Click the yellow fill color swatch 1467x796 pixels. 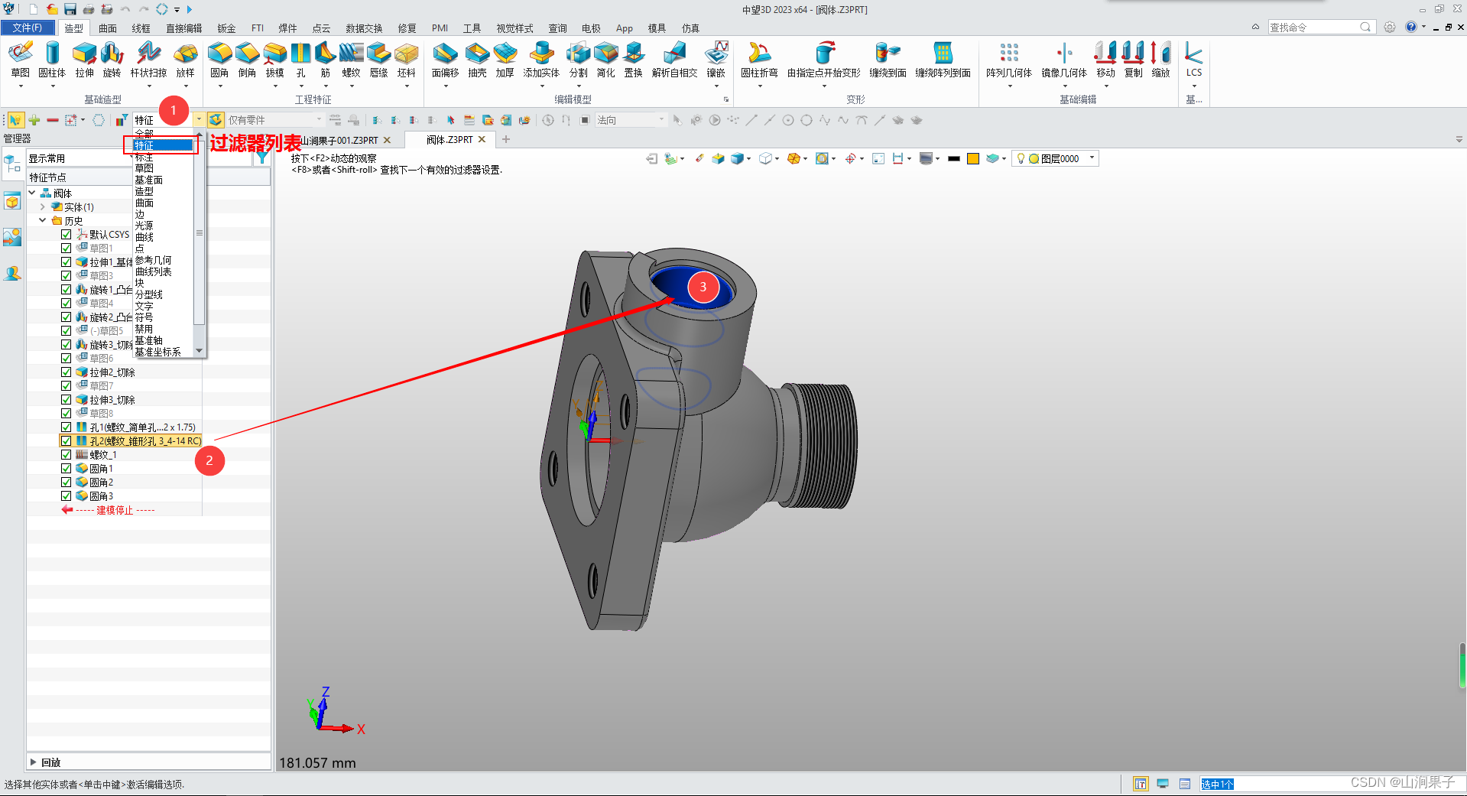point(973,158)
